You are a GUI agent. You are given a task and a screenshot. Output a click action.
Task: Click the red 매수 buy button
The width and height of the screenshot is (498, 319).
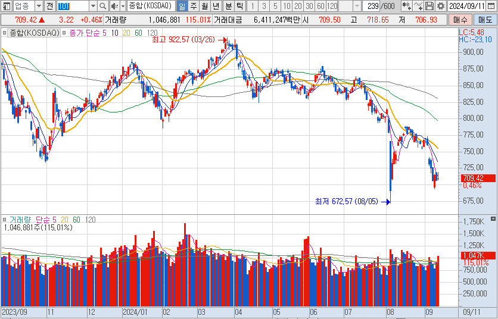pyautogui.click(x=460, y=20)
